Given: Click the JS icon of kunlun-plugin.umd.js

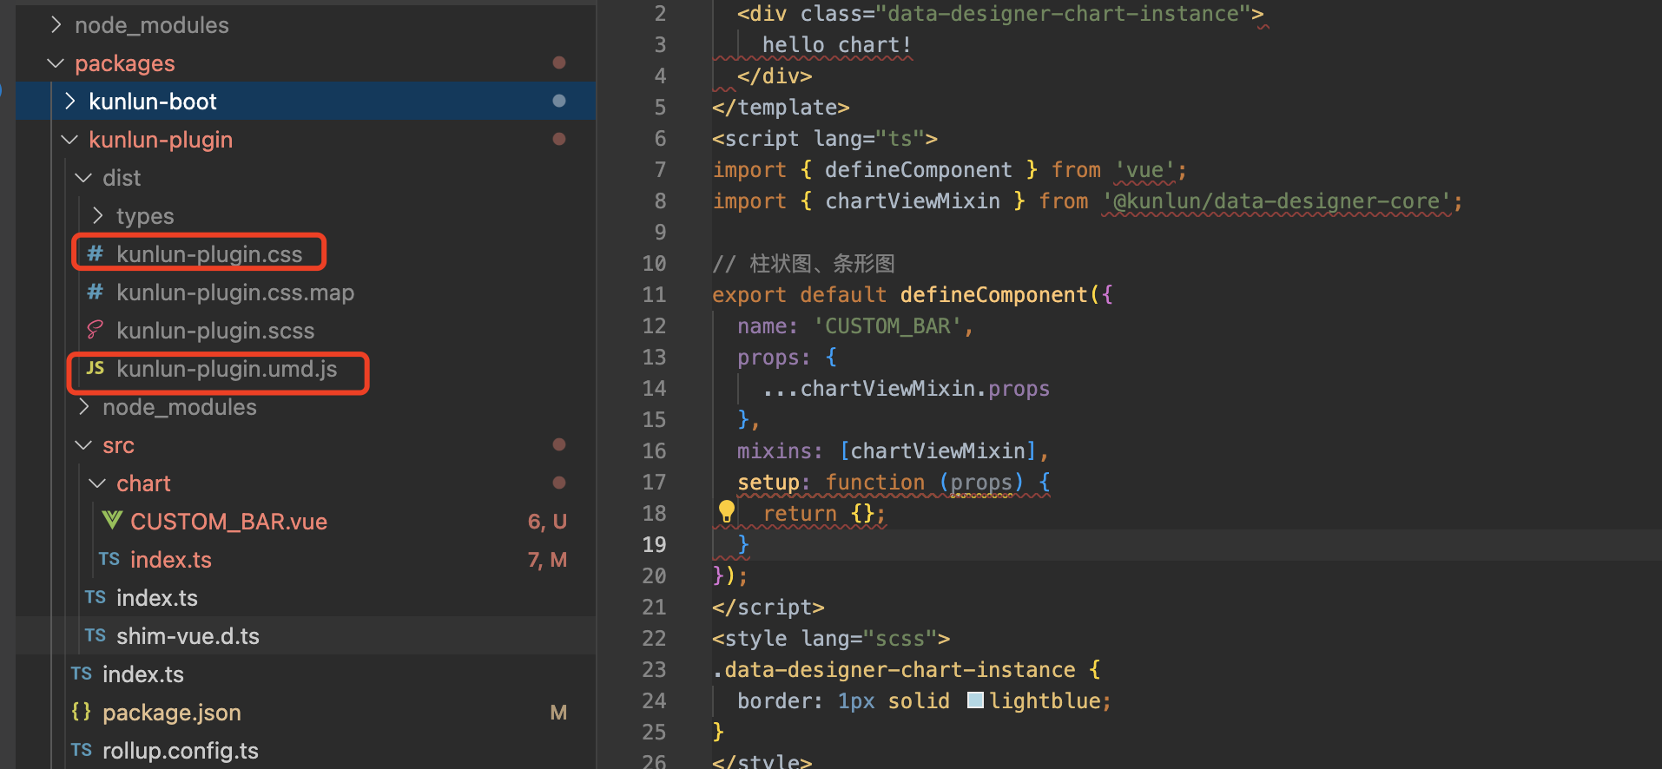Looking at the screenshot, I should [x=96, y=368].
